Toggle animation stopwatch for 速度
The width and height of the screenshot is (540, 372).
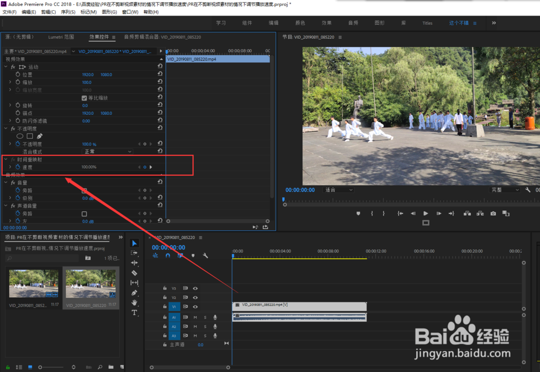coord(18,167)
